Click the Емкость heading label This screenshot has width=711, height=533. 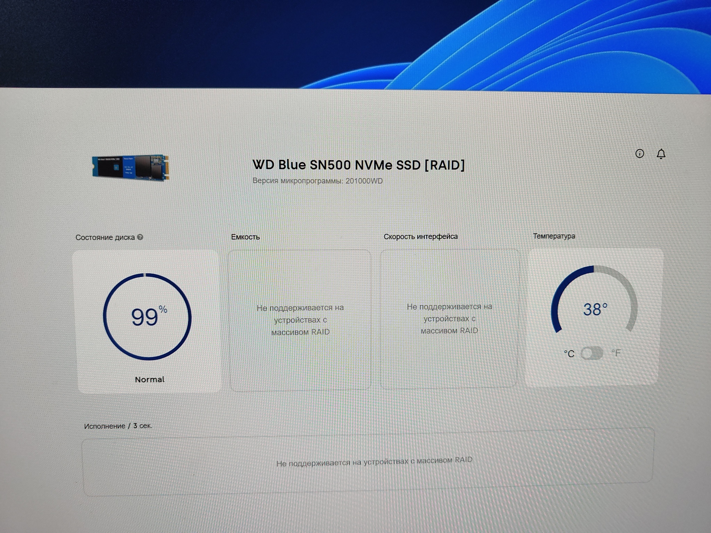[245, 237]
